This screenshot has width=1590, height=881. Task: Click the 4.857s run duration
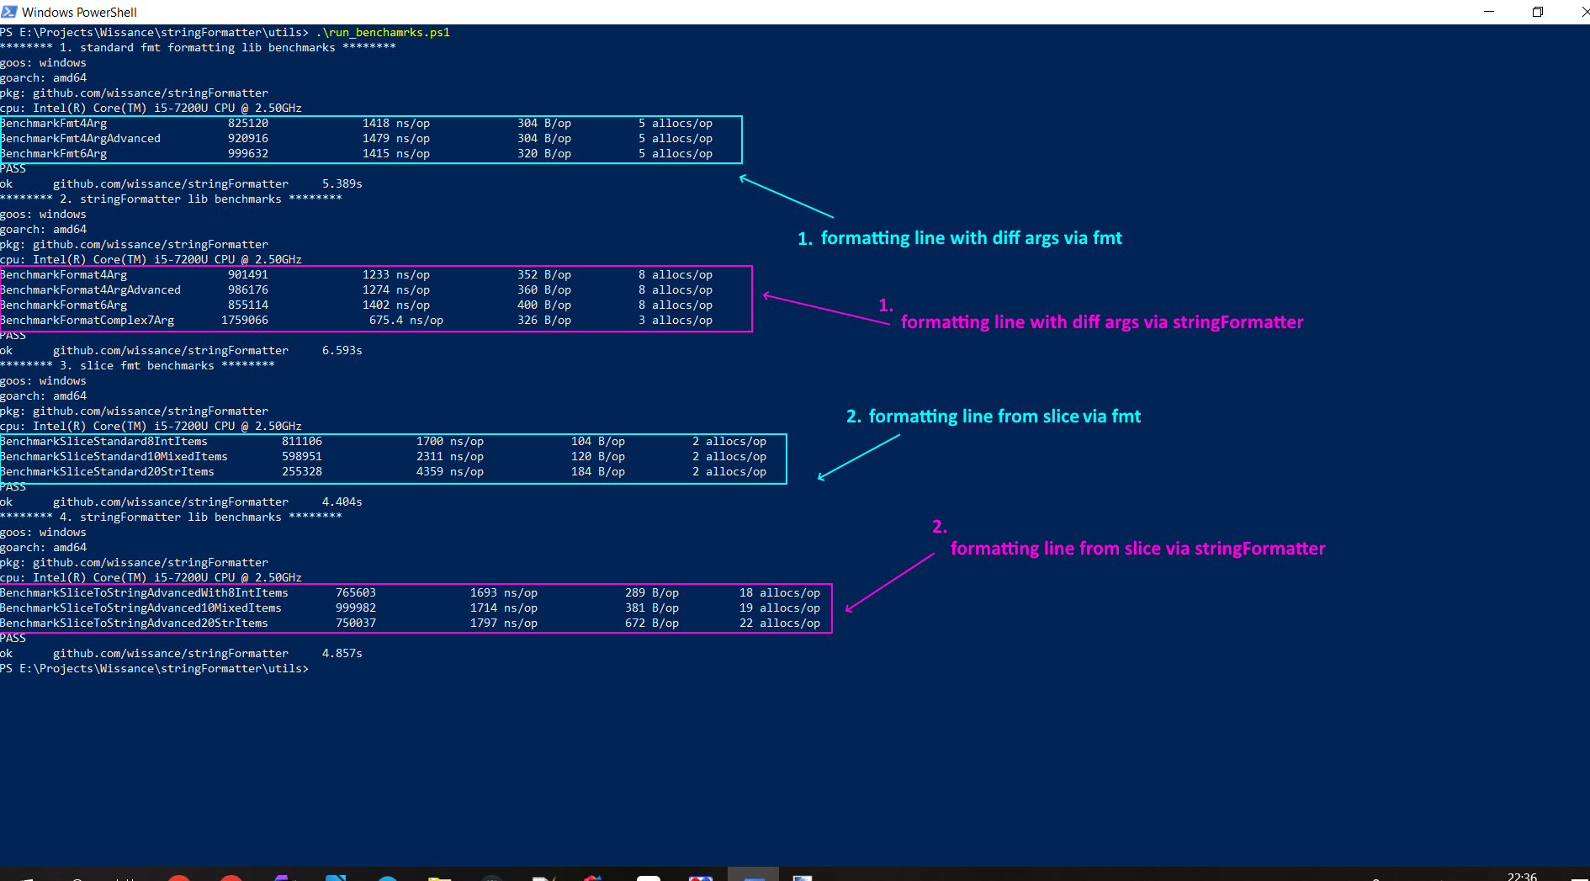click(x=342, y=654)
